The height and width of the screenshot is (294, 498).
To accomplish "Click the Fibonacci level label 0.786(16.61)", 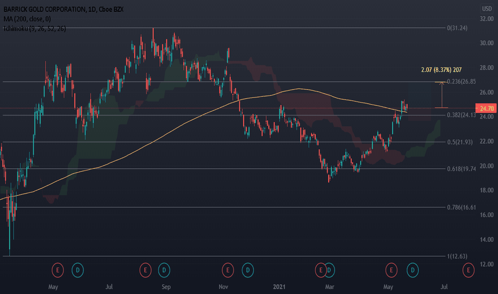I will [x=461, y=207].
